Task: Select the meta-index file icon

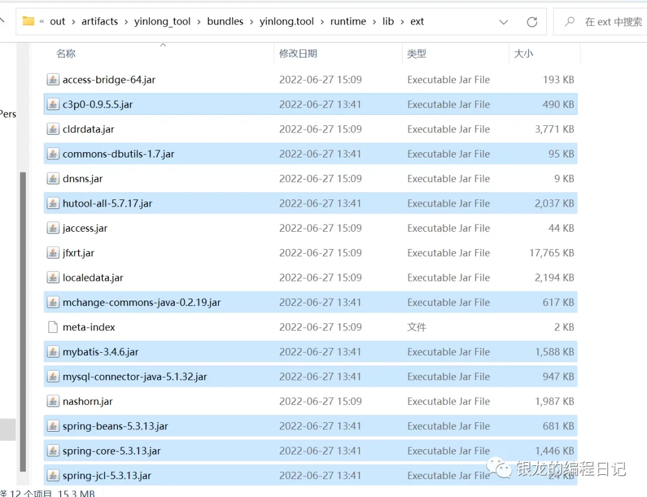Action: (53, 328)
